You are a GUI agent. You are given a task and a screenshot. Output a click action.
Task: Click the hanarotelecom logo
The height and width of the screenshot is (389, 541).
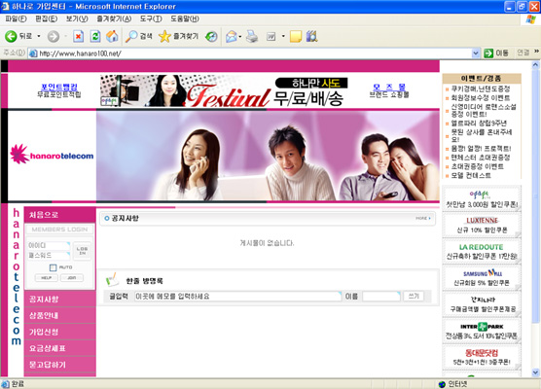coord(52,155)
